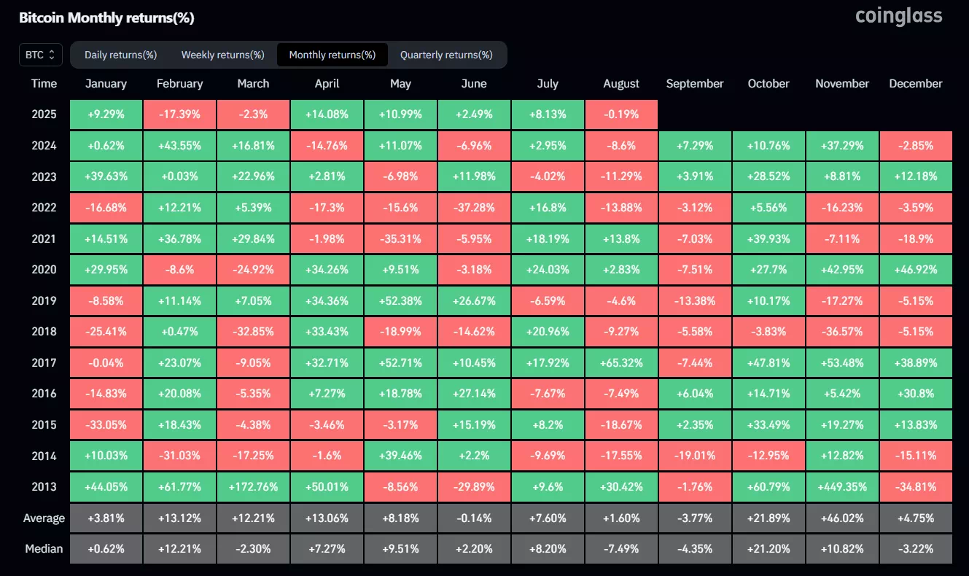Open the Quarterly returns(%) tab
Viewport: 969px width, 576px height.
pyautogui.click(x=446, y=55)
